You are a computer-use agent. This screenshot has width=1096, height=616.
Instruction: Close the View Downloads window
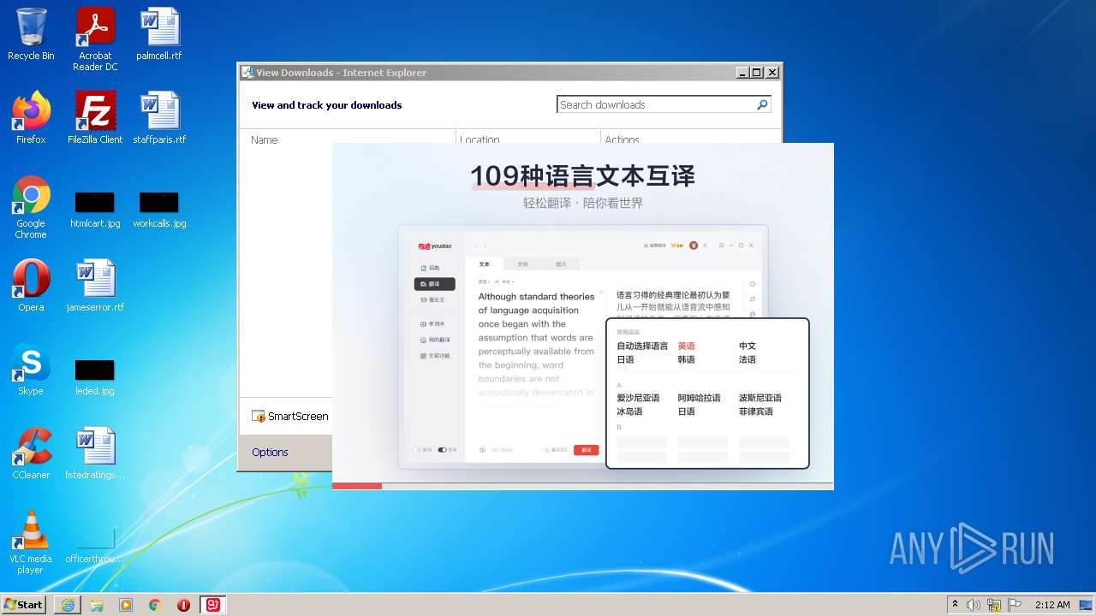(772, 73)
